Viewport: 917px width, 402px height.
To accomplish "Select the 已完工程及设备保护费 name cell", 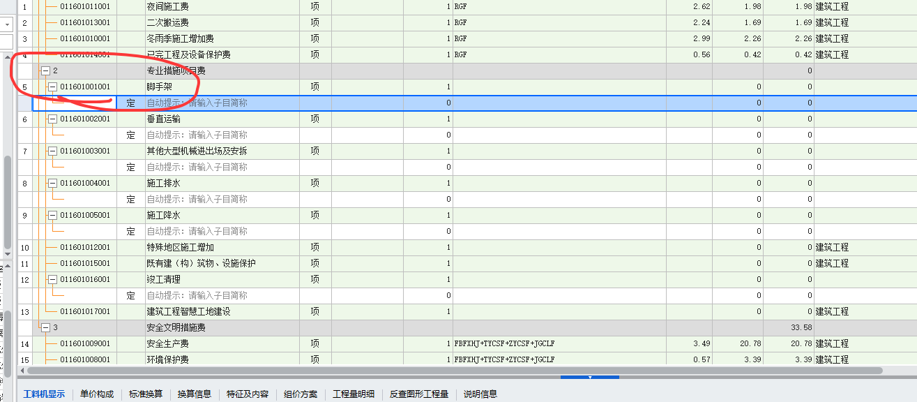I will 222,54.
